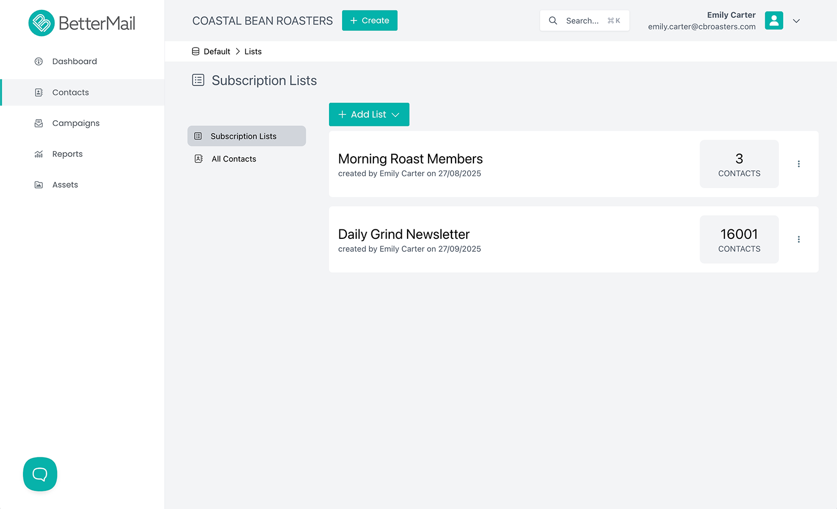837x509 pixels.
Task: Select the All Contacts tab
Action: pyautogui.click(x=233, y=159)
